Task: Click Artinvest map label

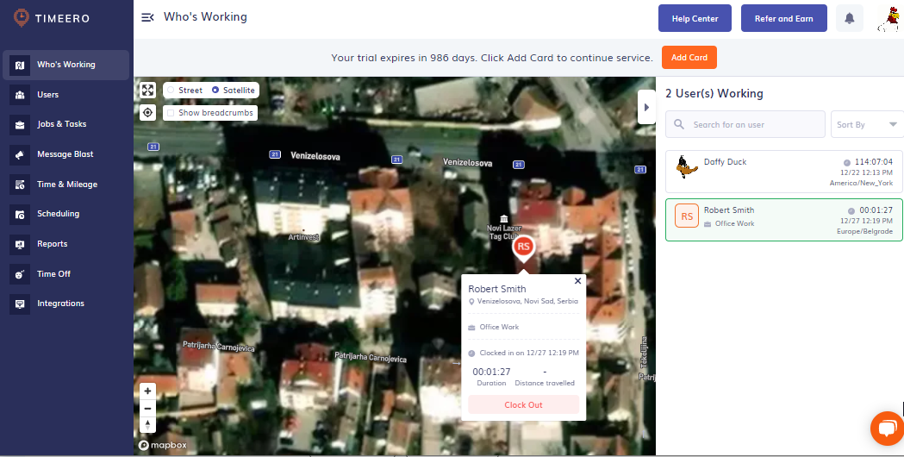Action: click(x=304, y=237)
